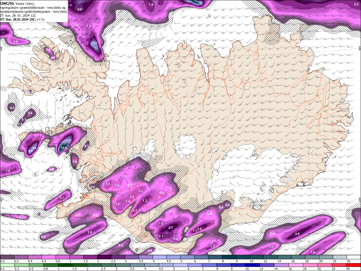The image size is (361, 271).
Task: Click the 25 label on the rain scale
Action: (x=334, y=269)
